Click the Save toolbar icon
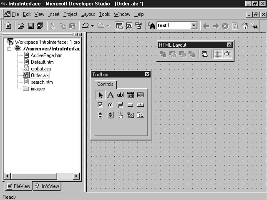Image resolution: width=267 pixels, height=200 pixels. (x=30, y=26)
